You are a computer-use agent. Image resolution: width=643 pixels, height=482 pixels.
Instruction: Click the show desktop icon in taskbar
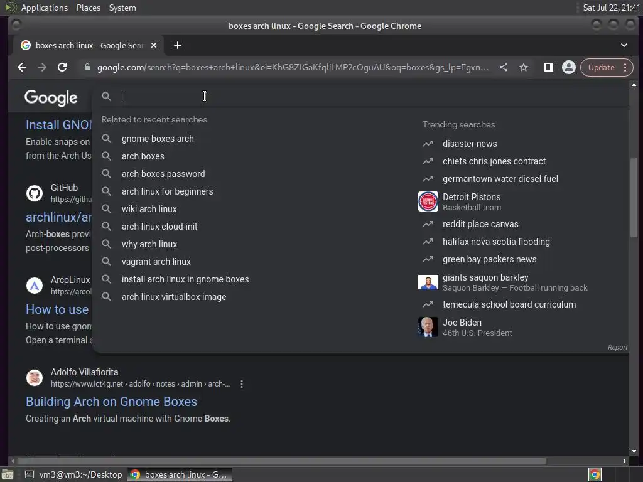point(8,474)
